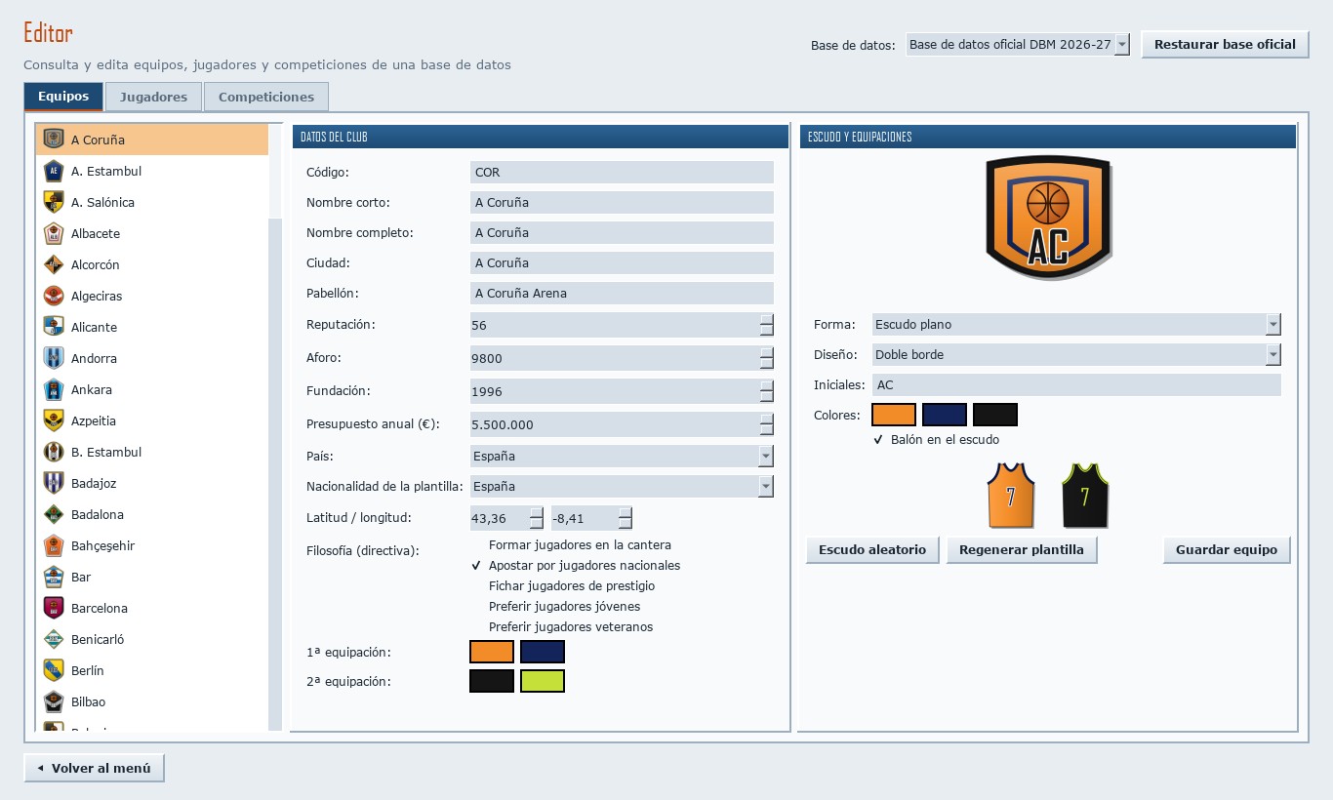Click the Guardar equipo button
This screenshot has width=1333, height=800.
[1227, 550]
